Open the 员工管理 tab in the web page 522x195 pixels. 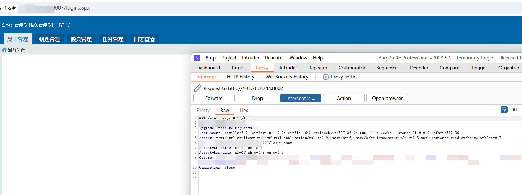[18, 39]
